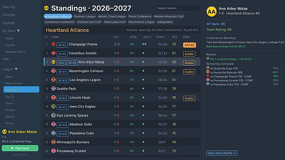Screen dimensions: 285x160
Task: Click the CFP #2 projection badge
Action: click(x=190, y=45)
